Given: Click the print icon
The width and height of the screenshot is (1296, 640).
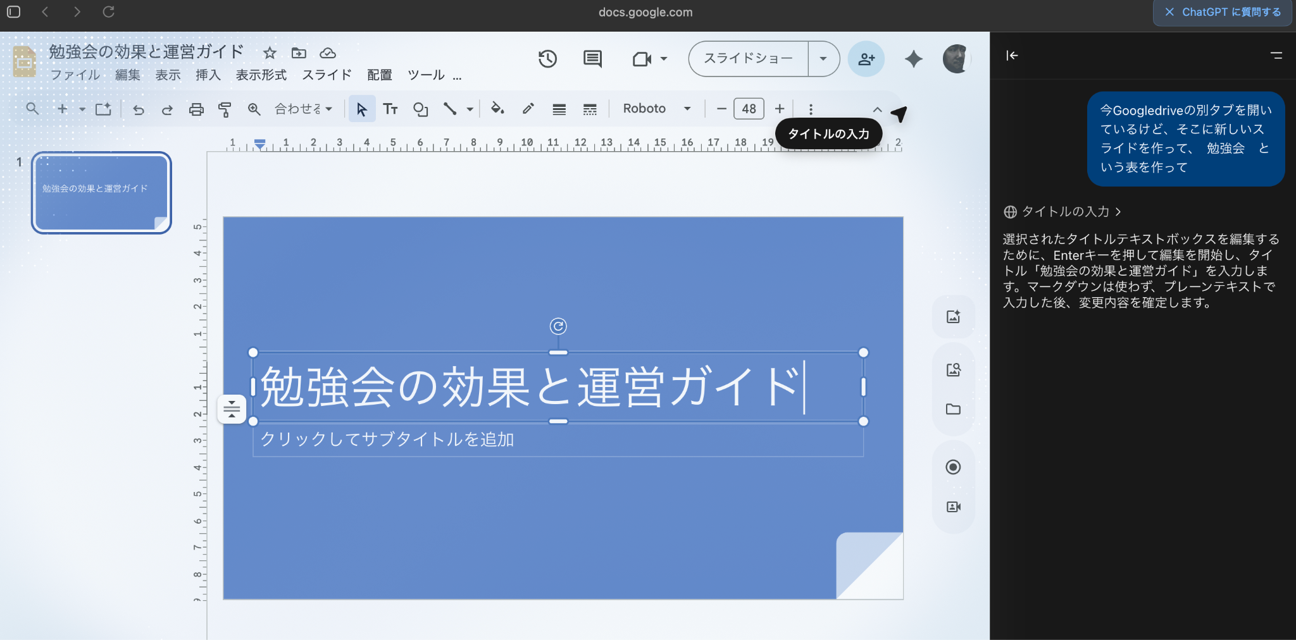Looking at the screenshot, I should point(196,109).
